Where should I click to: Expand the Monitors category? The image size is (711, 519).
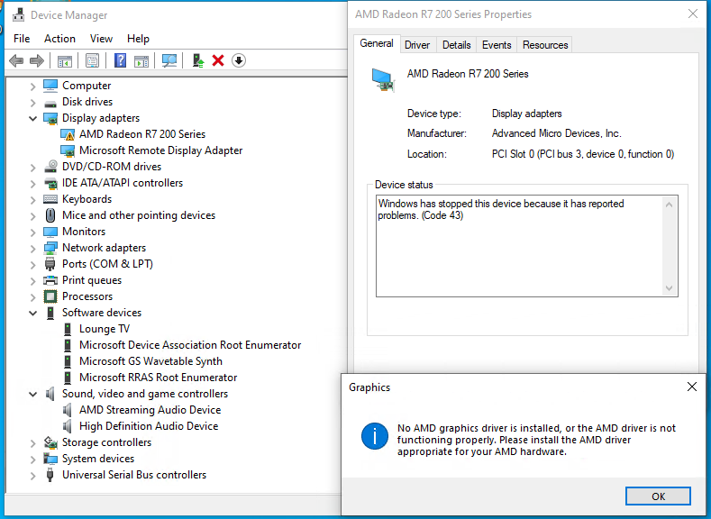click(32, 232)
